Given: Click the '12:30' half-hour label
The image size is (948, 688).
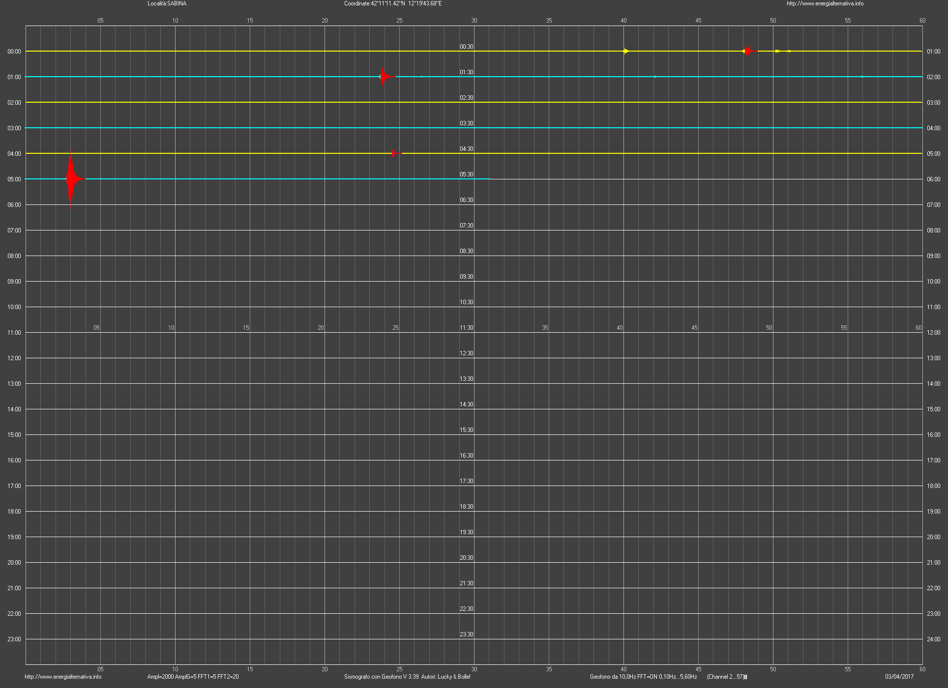Looking at the screenshot, I should [x=467, y=353].
